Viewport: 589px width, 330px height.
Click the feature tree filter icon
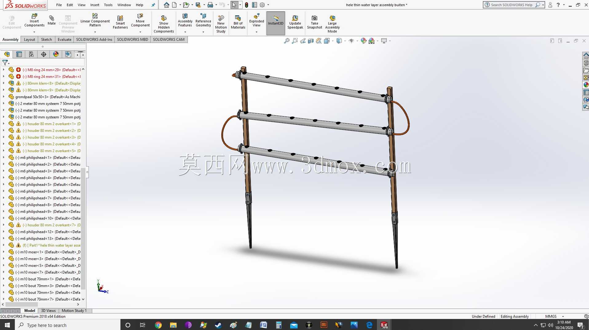(x=6, y=63)
